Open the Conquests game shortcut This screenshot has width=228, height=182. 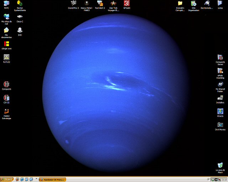click(x=6, y=84)
